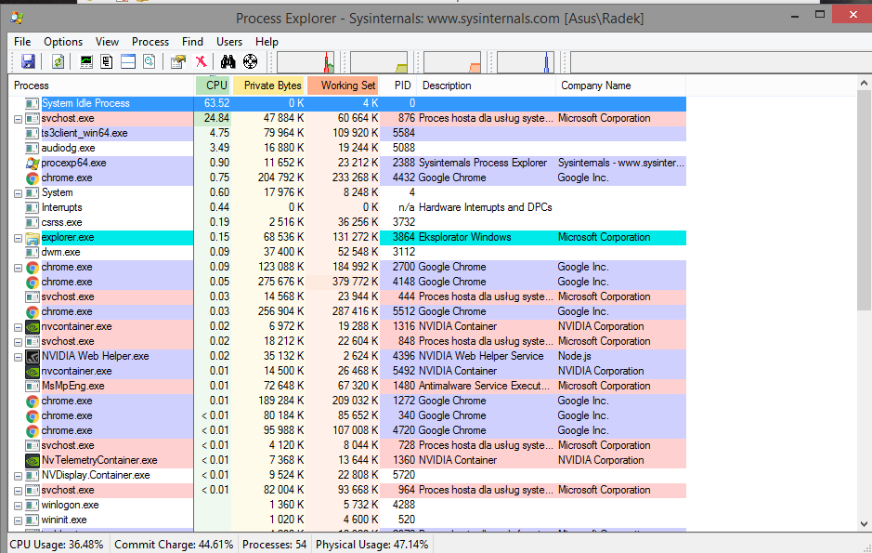This screenshot has height=553, width=872.
Task: Collapse the winlogon.exe tree node
Action: point(18,506)
